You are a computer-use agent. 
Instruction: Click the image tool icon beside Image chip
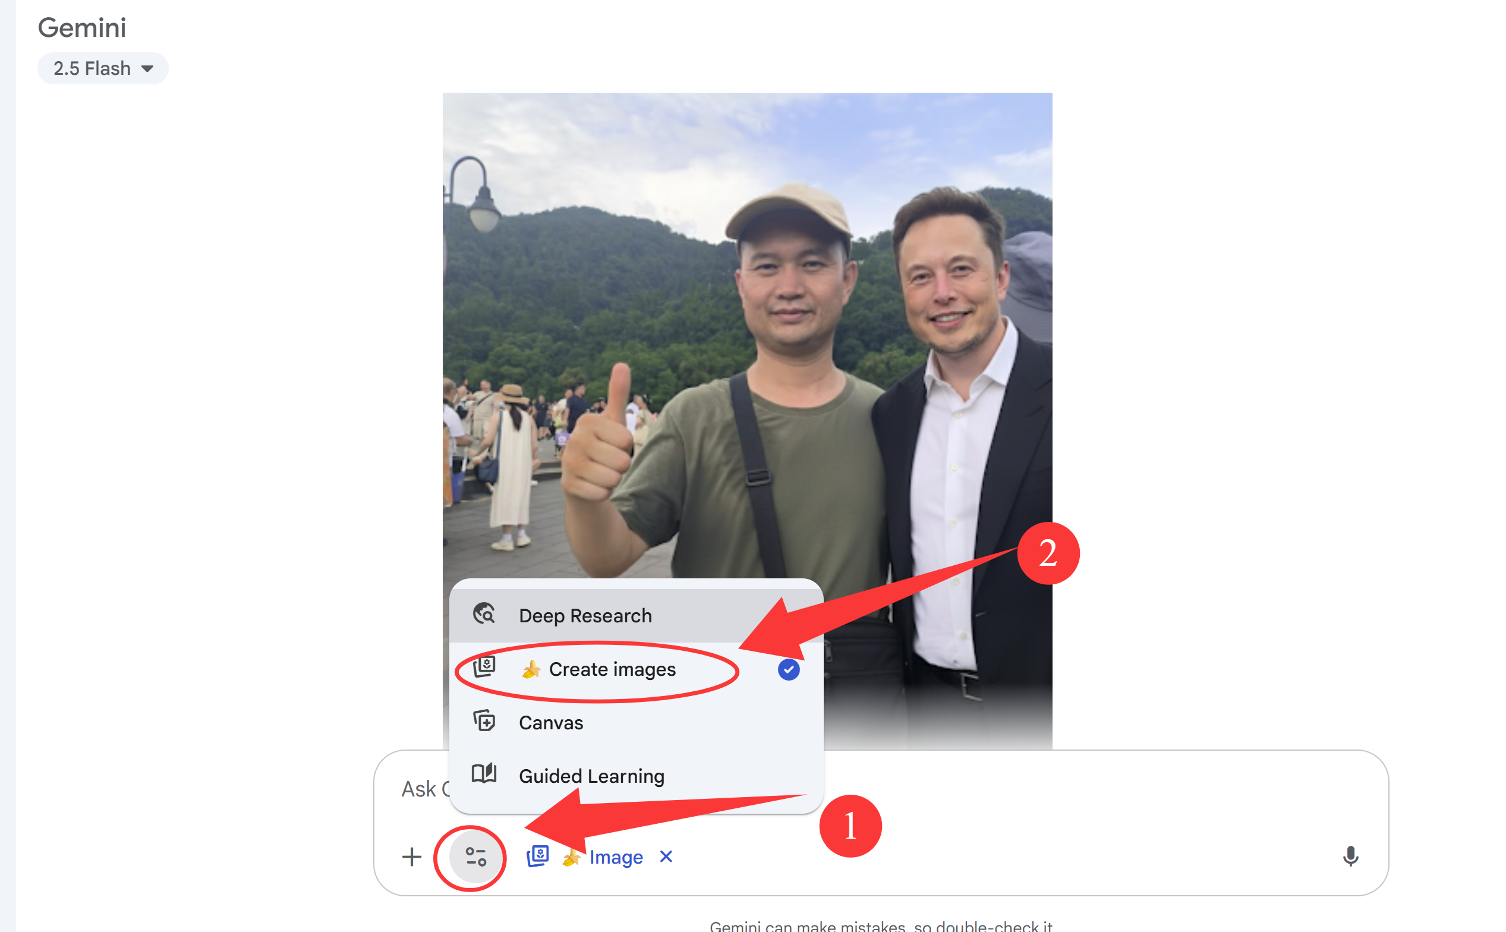click(538, 856)
